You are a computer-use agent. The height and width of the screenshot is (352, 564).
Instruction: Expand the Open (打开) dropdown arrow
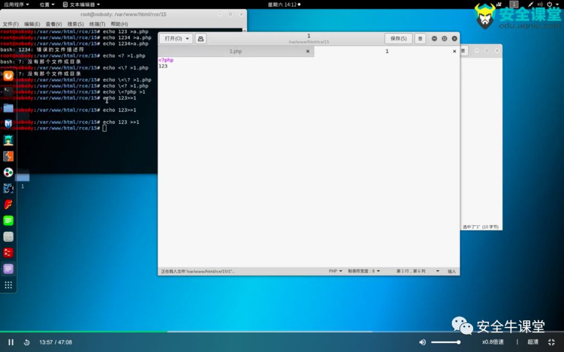[x=187, y=39]
